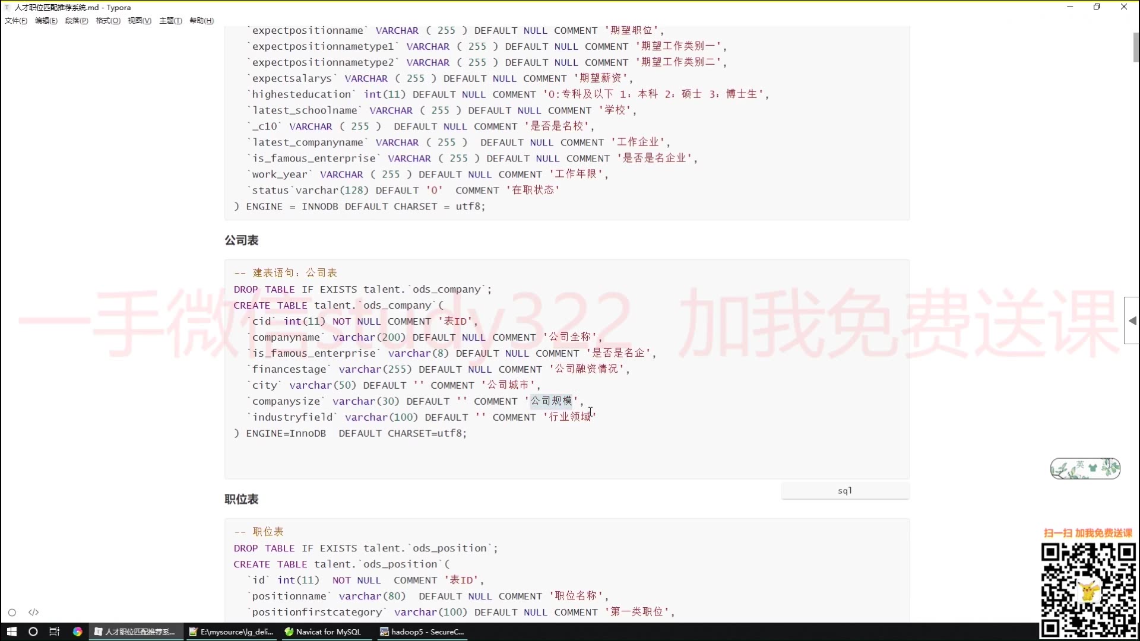The height and width of the screenshot is (641, 1140).
Task: Open the Windows Start menu
Action: [x=11, y=632]
